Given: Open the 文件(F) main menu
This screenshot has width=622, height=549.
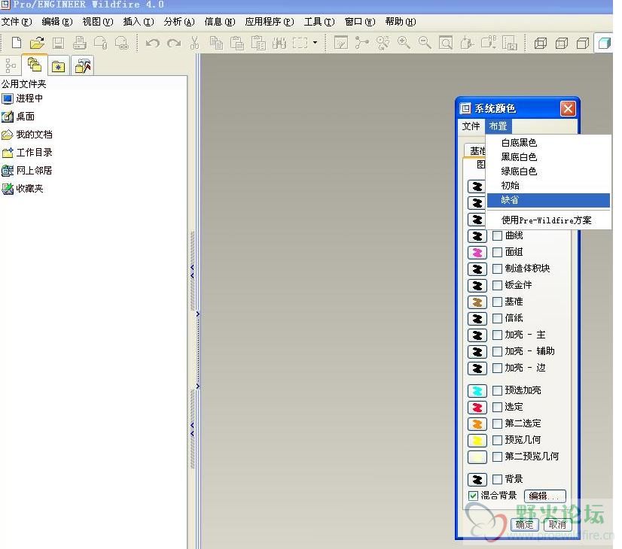Looking at the screenshot, I should [17, 22].
